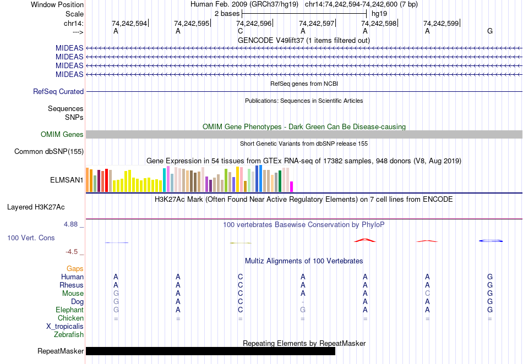
Task: Open the 'Repeating Elements by RepeatMasker' title
Action: coord(304,343)
